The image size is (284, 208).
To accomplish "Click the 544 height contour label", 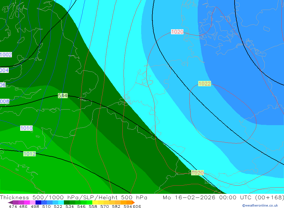I will (63, 96).
